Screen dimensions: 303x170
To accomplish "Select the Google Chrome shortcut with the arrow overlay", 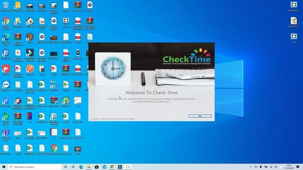I will click(x=6, y=21).
